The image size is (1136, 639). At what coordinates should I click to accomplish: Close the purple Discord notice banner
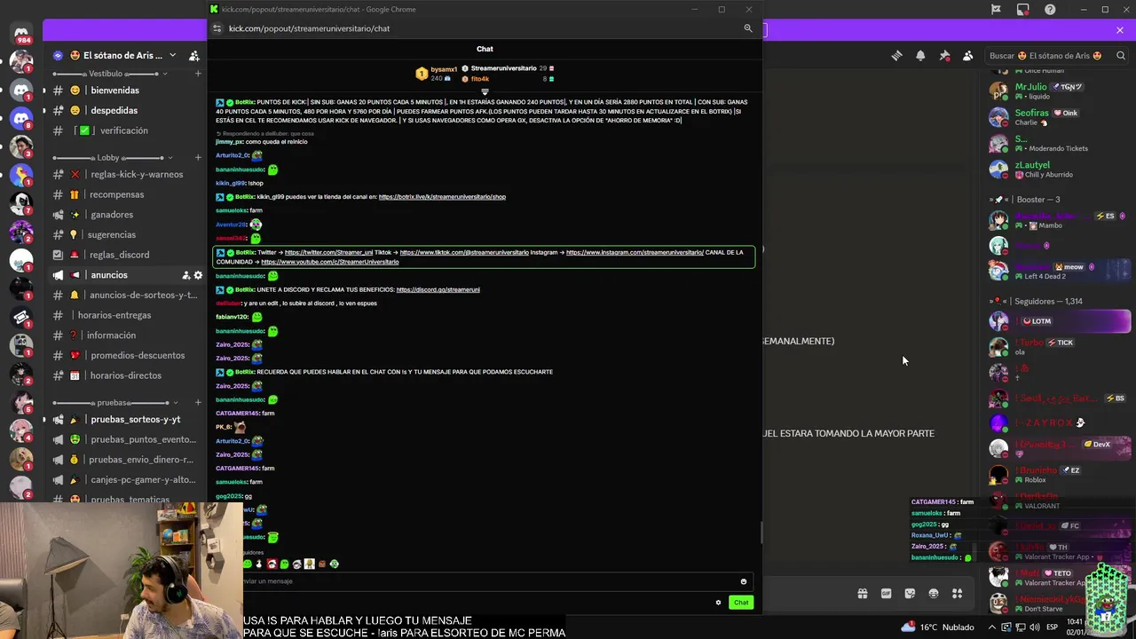pos(1120,30)
